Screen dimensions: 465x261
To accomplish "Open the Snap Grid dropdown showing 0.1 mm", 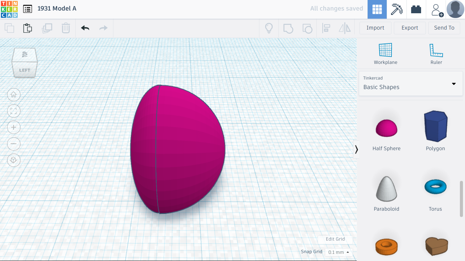I will [x=338, y=252].
